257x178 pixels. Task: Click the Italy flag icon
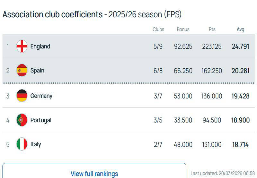click(x=22, y=144)
